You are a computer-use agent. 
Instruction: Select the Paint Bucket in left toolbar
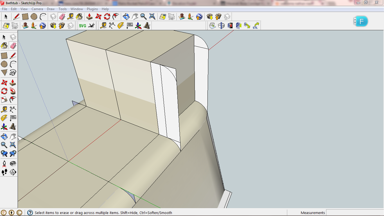[x=4, y=46]
